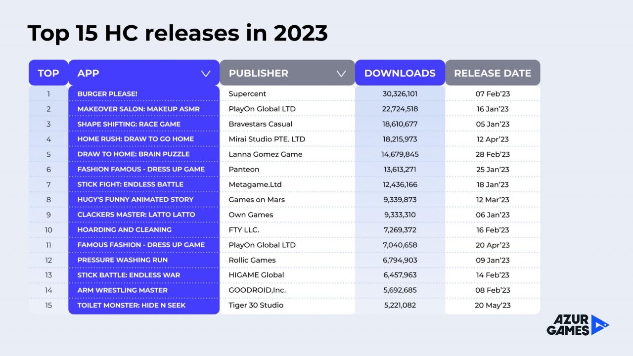
Task: Click downloads value 14,679,845
Action: (400, 154)
